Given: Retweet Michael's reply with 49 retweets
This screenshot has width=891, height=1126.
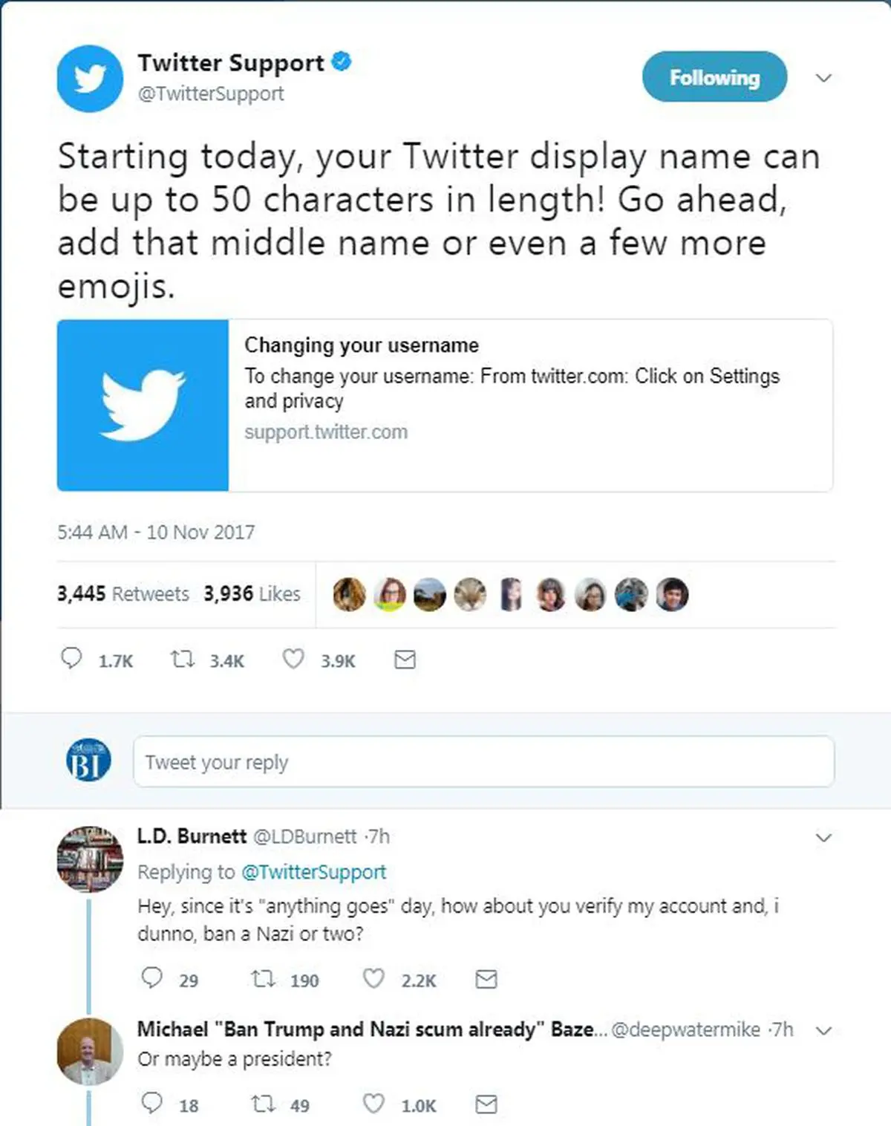Looking at the screenshot, I should pos(263,1104).
